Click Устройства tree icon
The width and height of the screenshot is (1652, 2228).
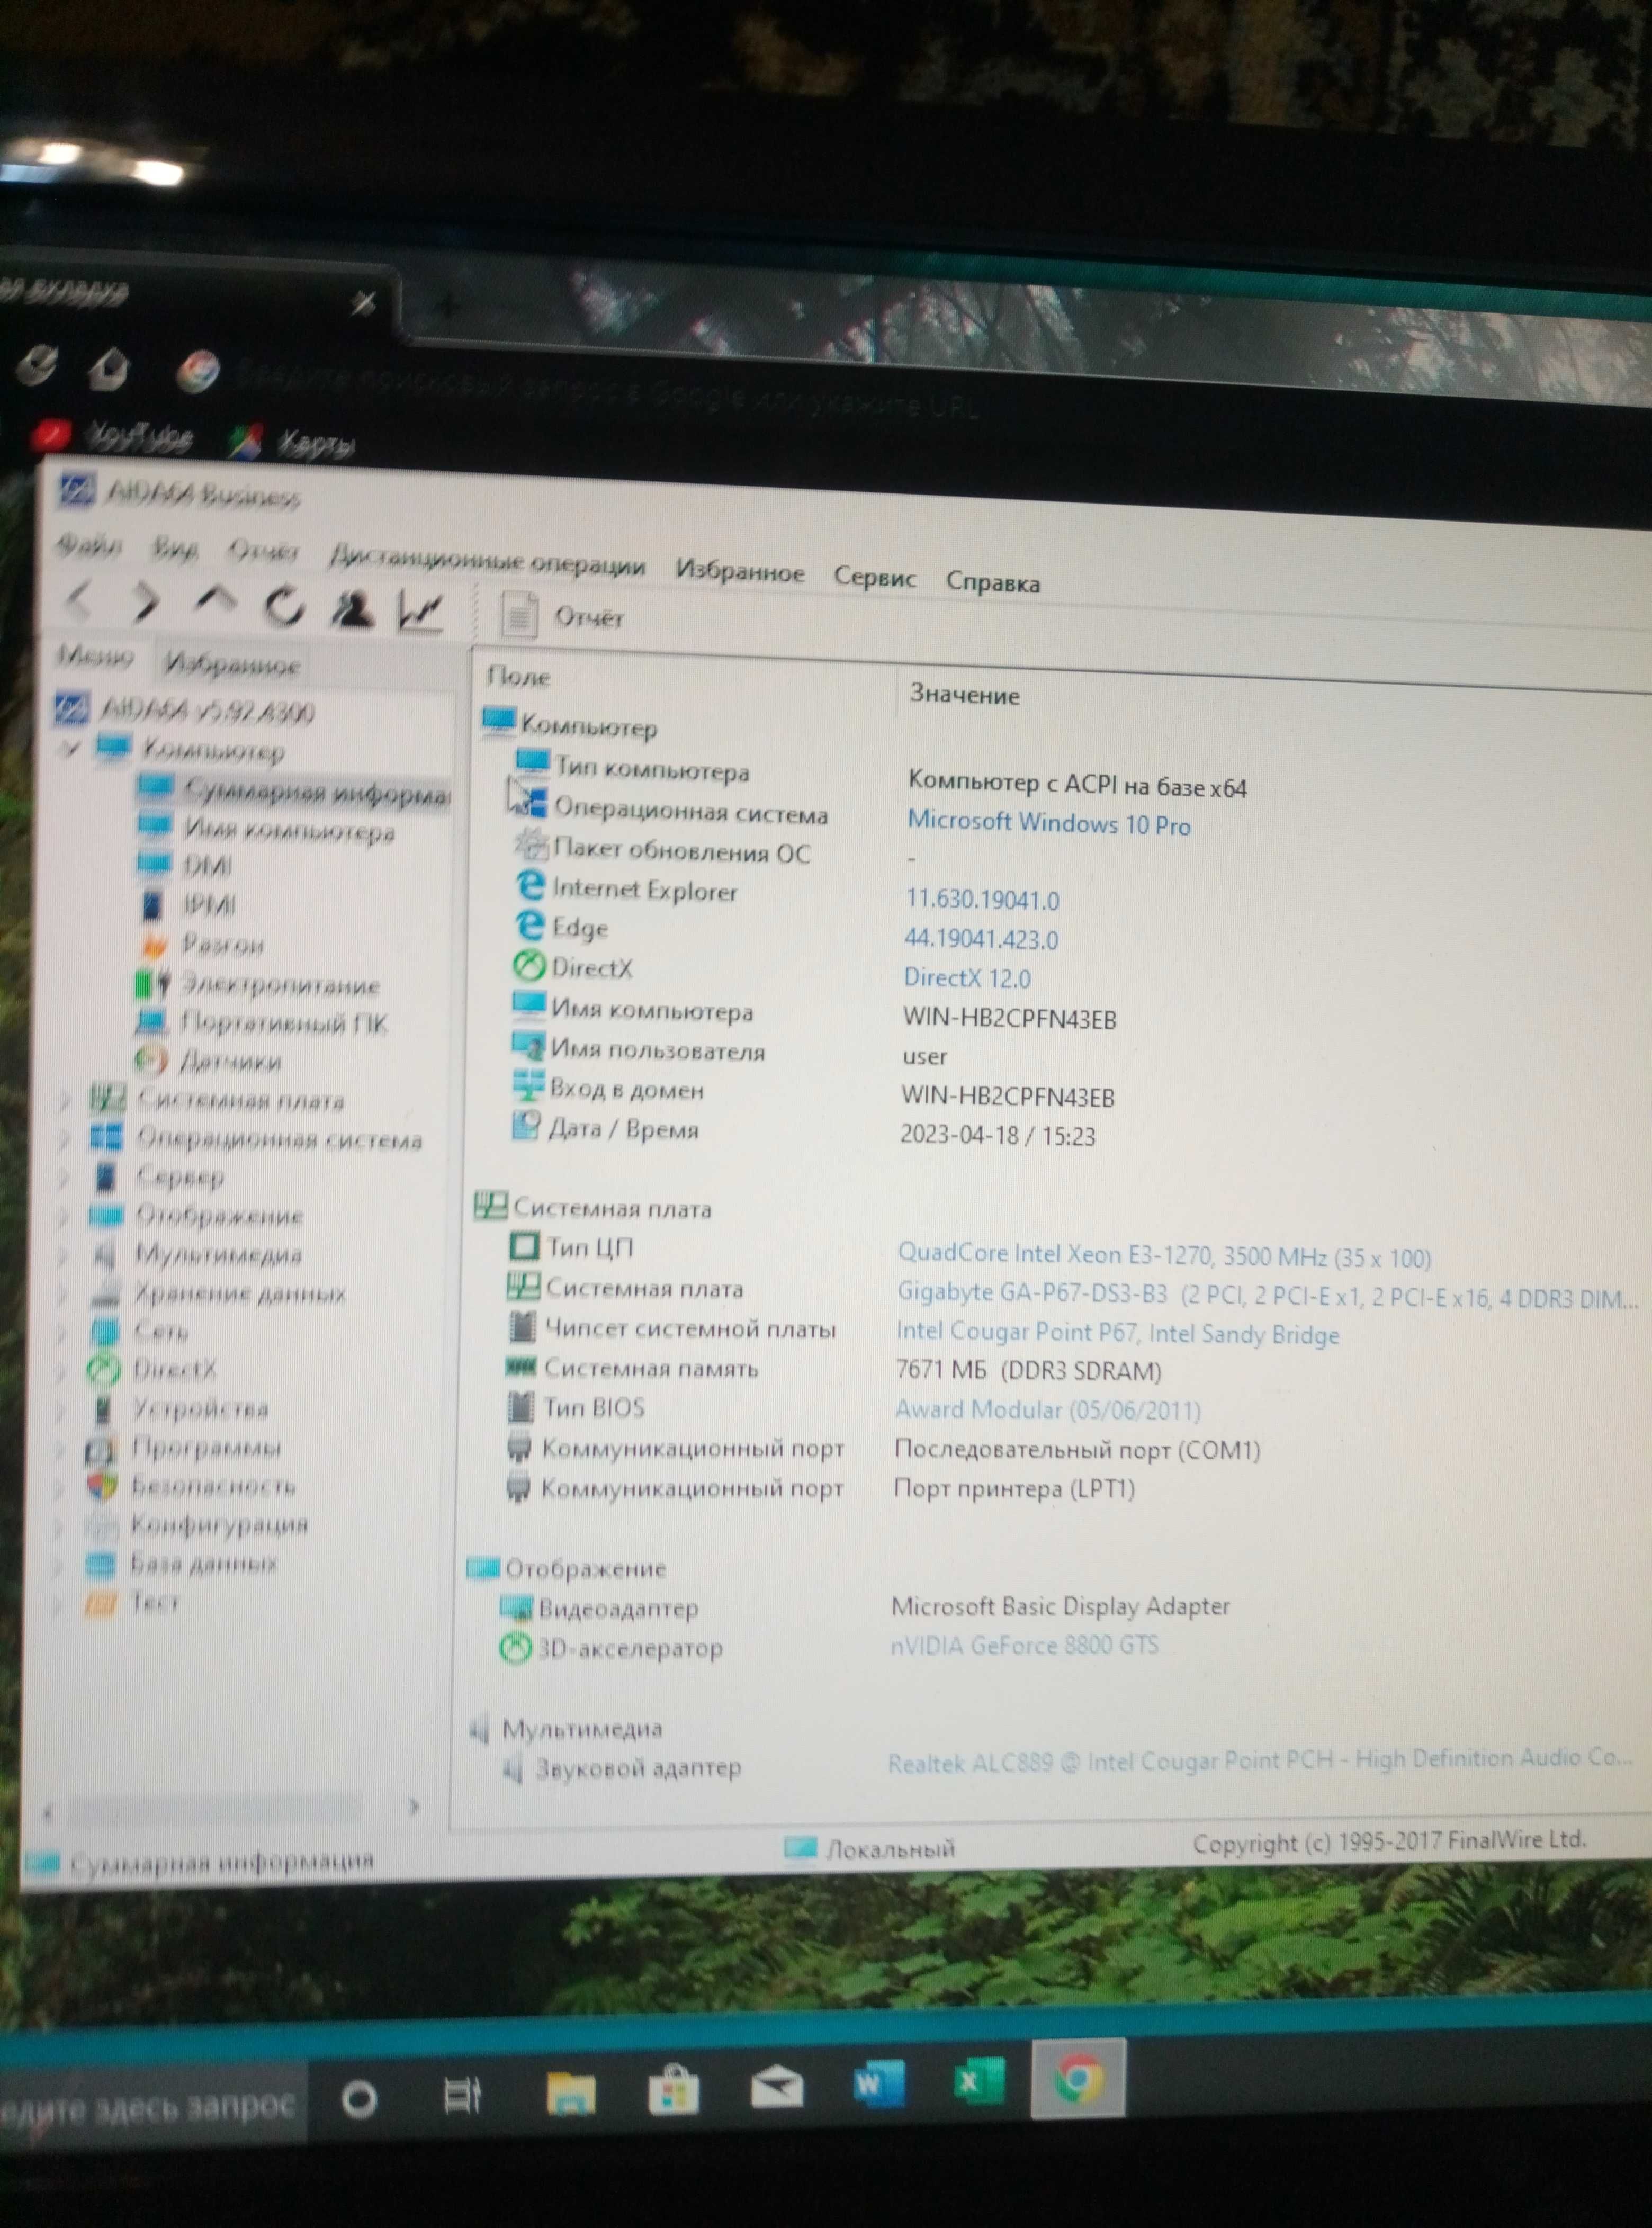[x=102, y=1409]
